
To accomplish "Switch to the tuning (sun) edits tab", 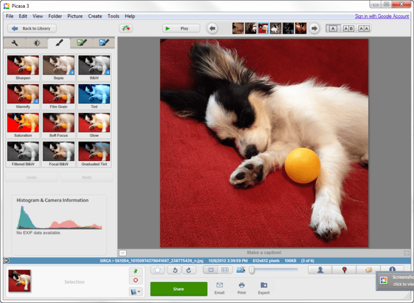I will point(37,43).
